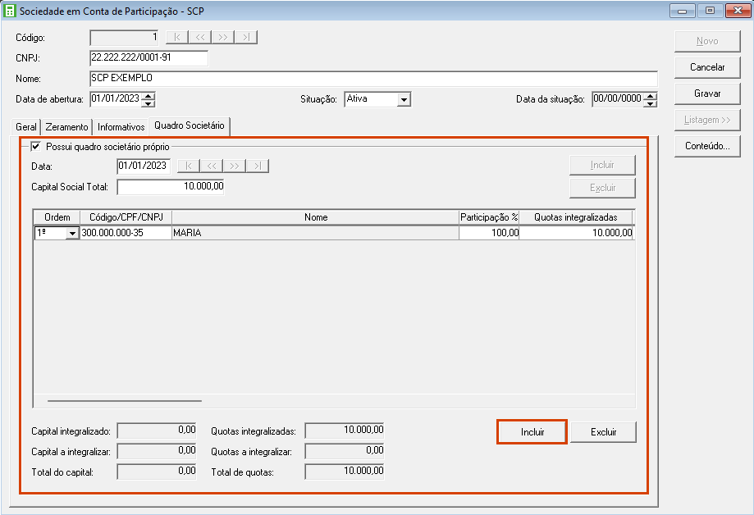This screenshot has height=515, width=754.
Task: Click the Capital Social Total field
Action: click(x=171, y=188)
